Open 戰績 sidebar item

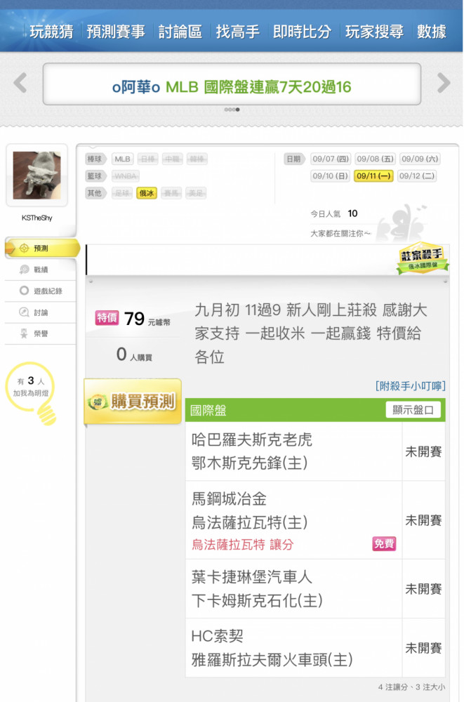[40, 270]
